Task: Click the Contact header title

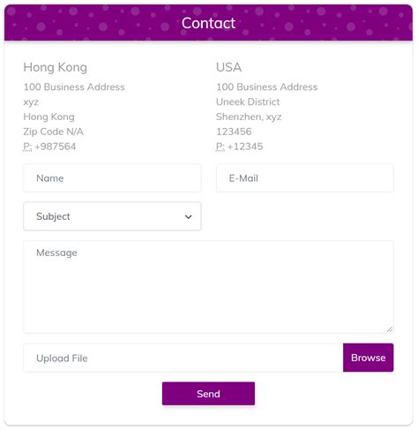Action: coord(208,23)
